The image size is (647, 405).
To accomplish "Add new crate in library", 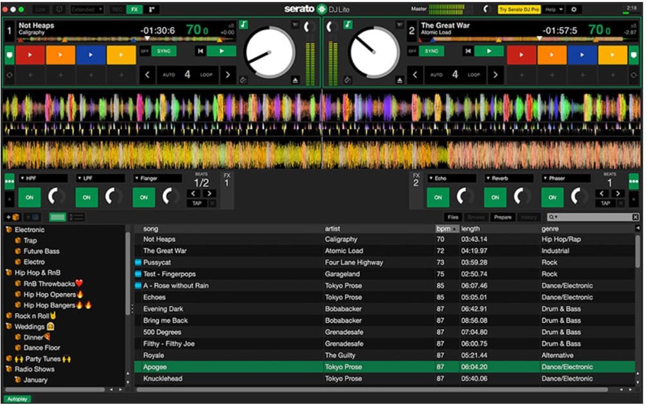I will point(13,217).
